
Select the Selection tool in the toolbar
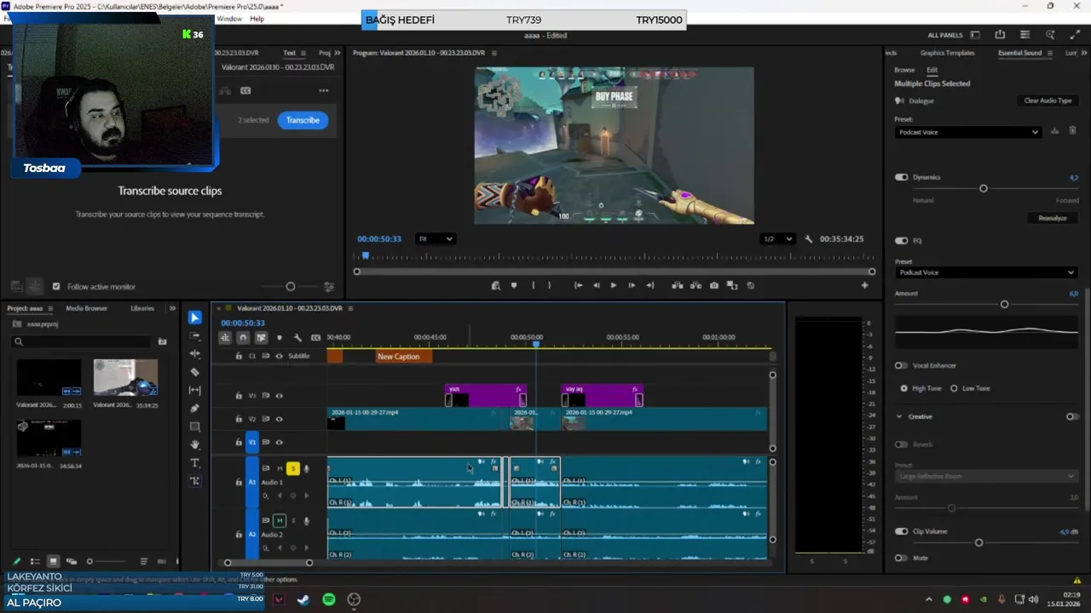click(195, 318)
